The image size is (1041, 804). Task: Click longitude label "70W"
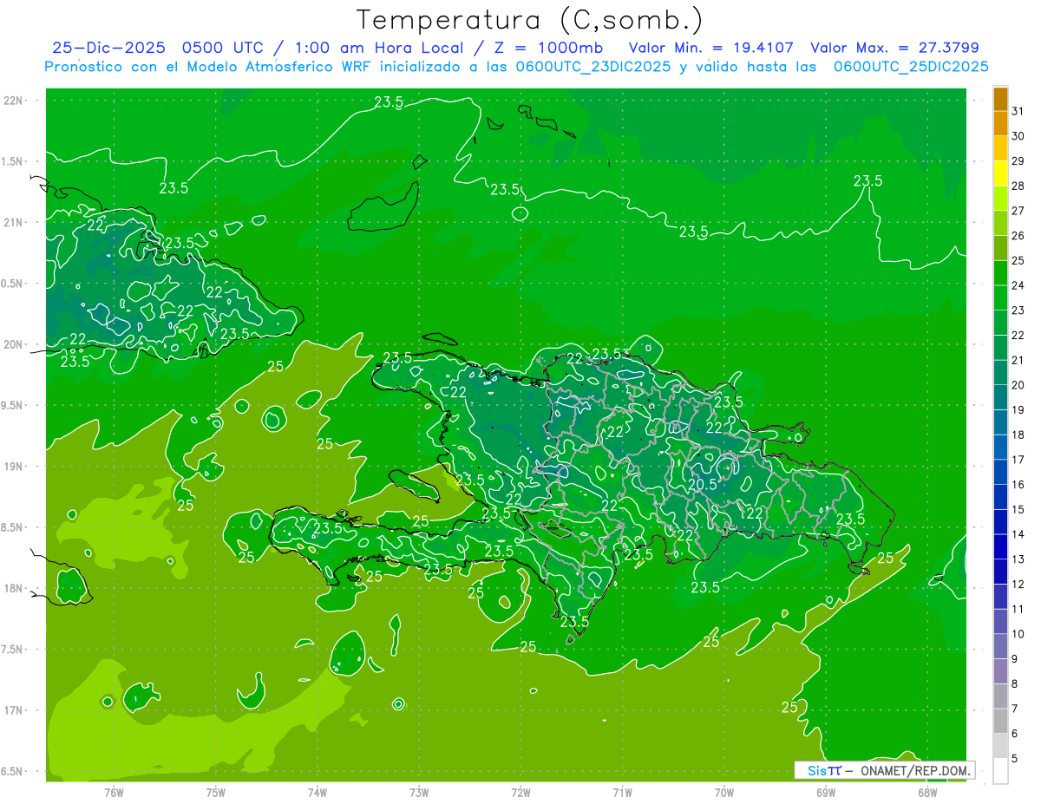click(724, 792)
